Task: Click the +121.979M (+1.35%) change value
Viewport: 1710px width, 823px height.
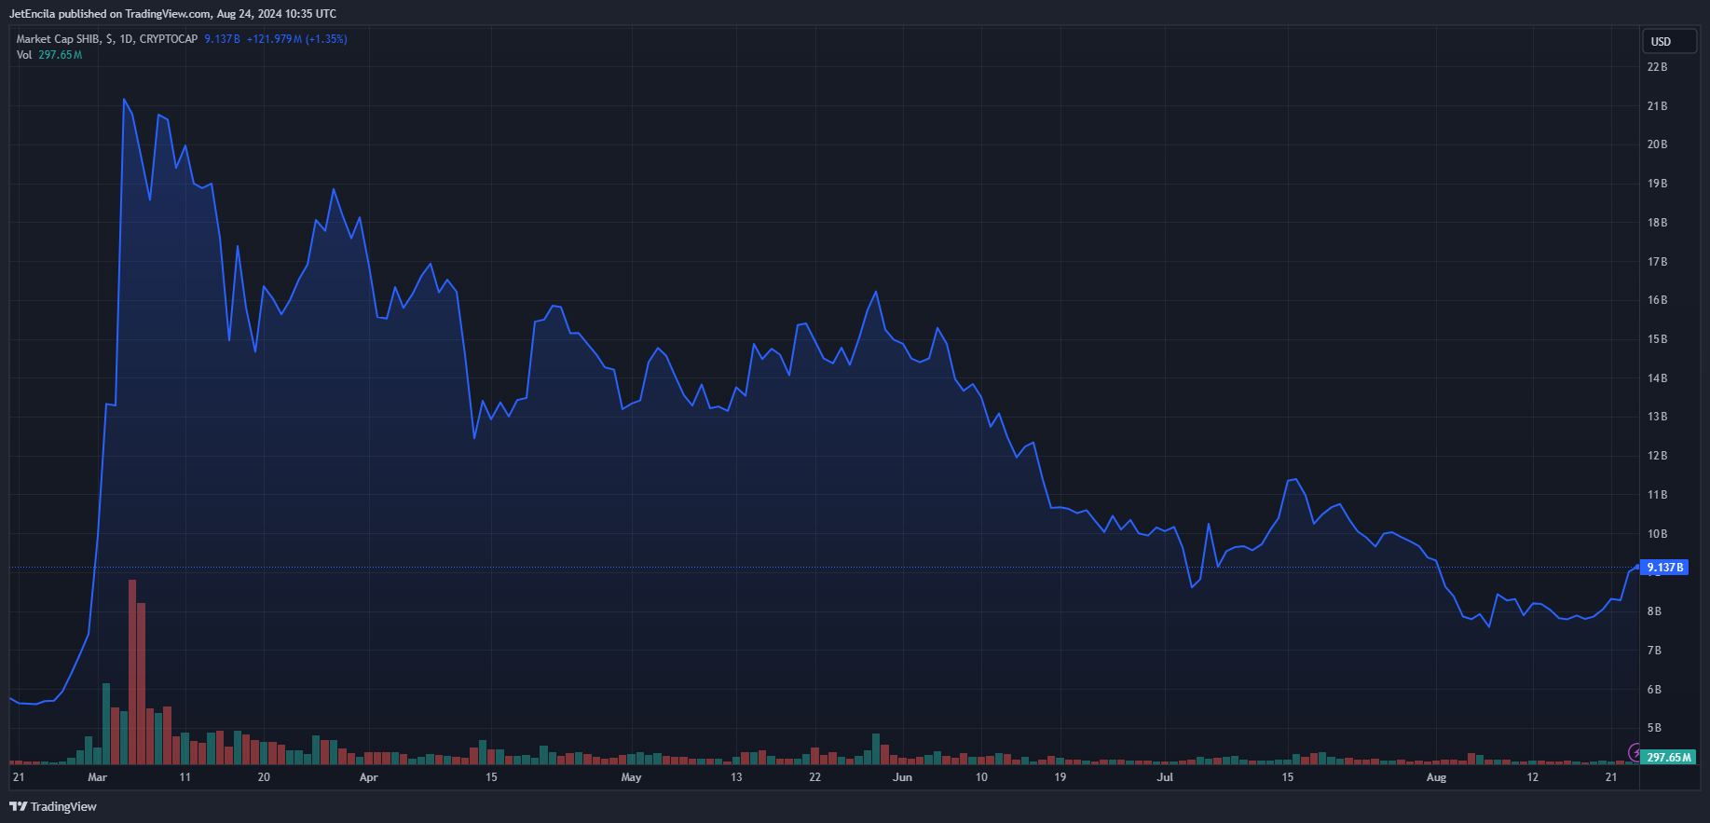Action: coord(296,39)
